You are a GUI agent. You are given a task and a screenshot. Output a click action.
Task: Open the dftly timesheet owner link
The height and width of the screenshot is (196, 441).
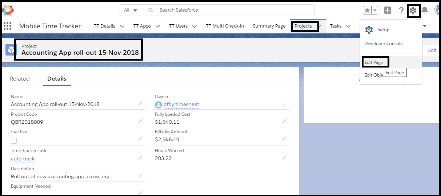coord(181,104)
